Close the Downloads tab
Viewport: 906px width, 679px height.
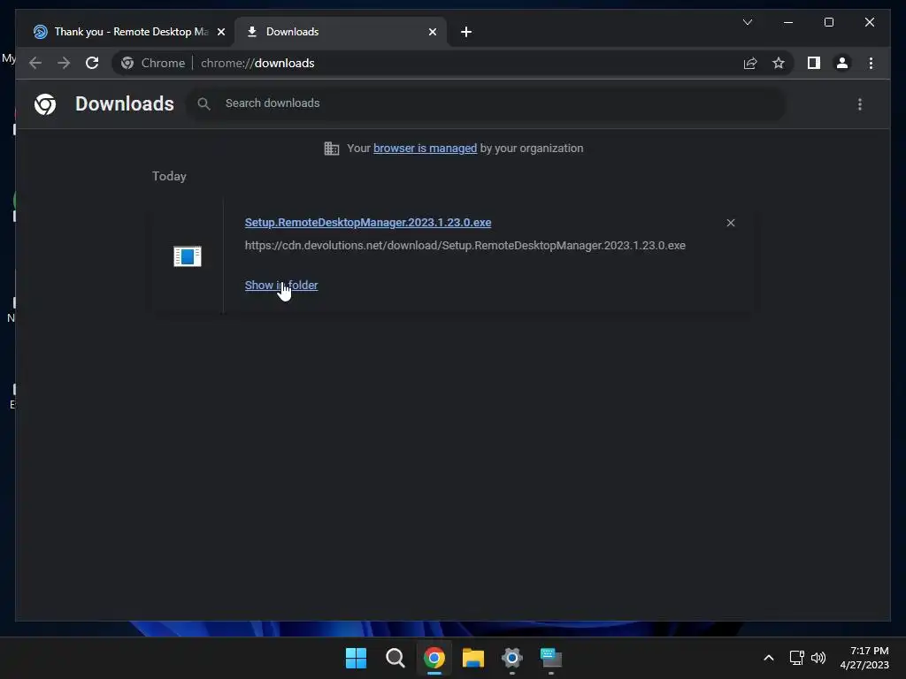click(432, 32)
